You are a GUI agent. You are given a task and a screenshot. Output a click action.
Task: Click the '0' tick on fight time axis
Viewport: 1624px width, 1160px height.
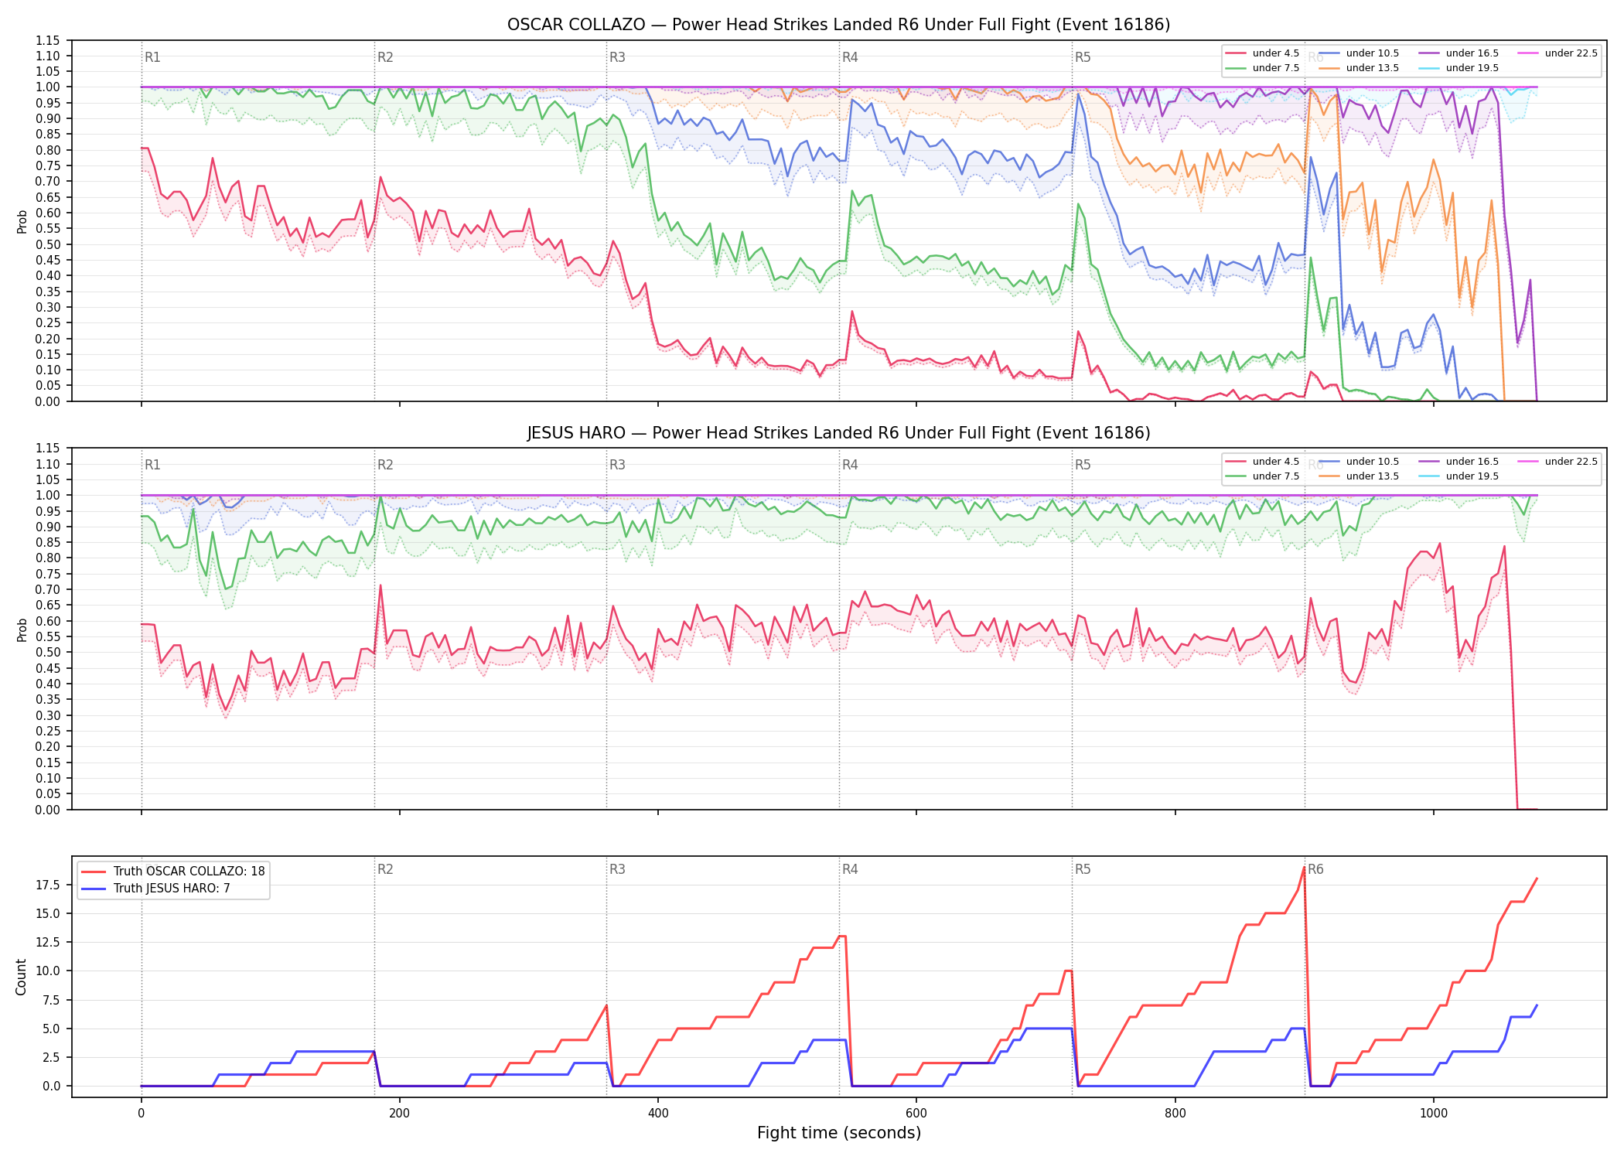click(141, 1114)
